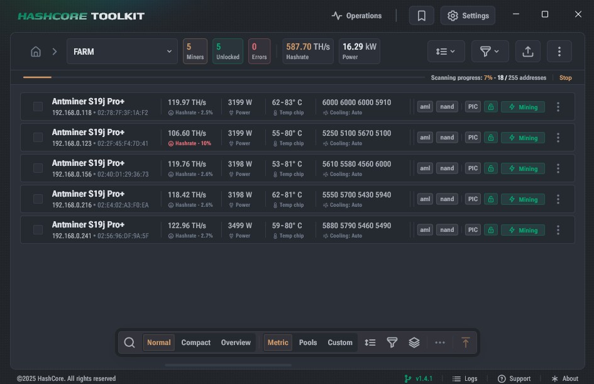
Task: Open the top filter dropdown
Action: click(490, 52)
